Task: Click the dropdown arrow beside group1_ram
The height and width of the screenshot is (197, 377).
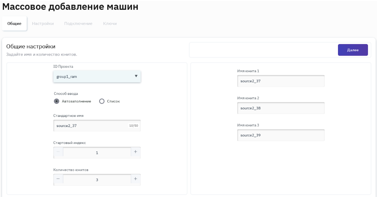Action: (x=136, y=76)
